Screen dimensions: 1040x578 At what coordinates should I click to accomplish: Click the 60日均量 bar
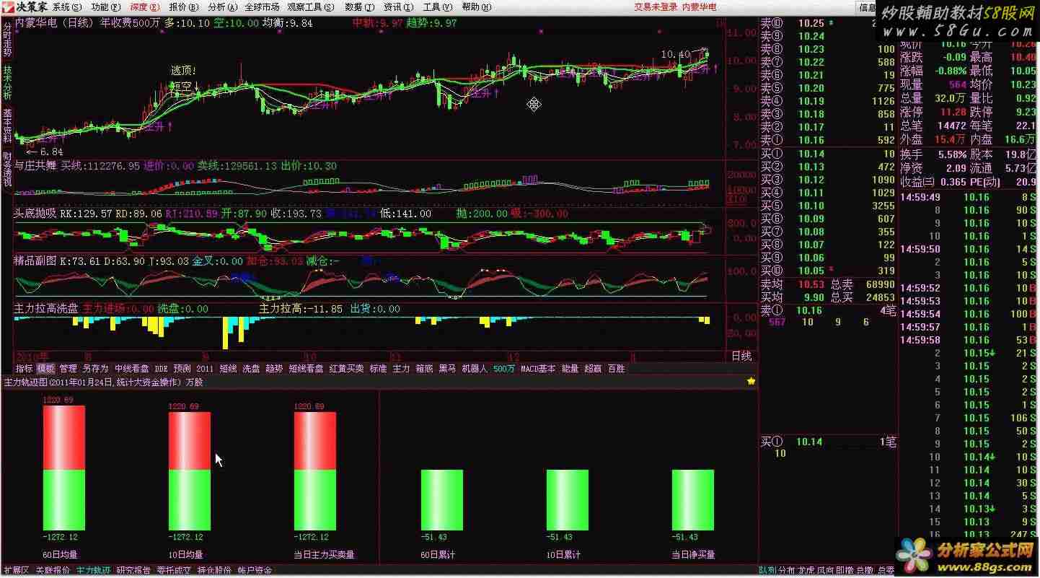(x=64, y=468)
